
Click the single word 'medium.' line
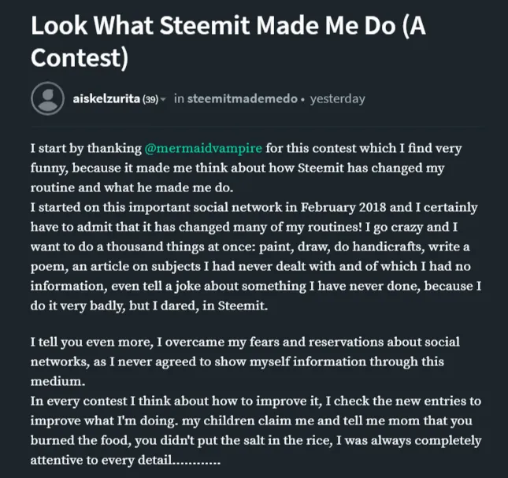point(57,381)
